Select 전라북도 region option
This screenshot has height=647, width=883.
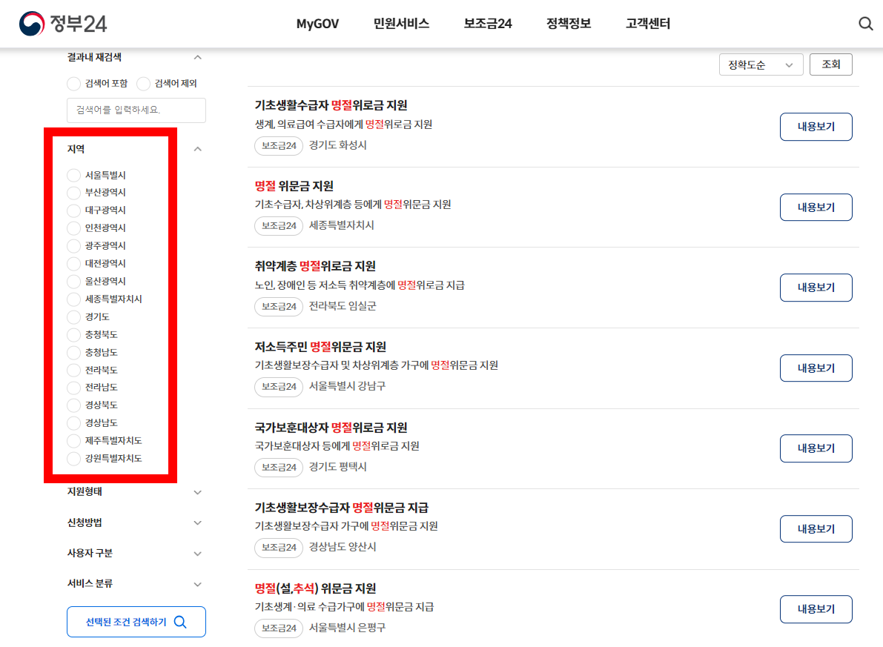(73, 370)
